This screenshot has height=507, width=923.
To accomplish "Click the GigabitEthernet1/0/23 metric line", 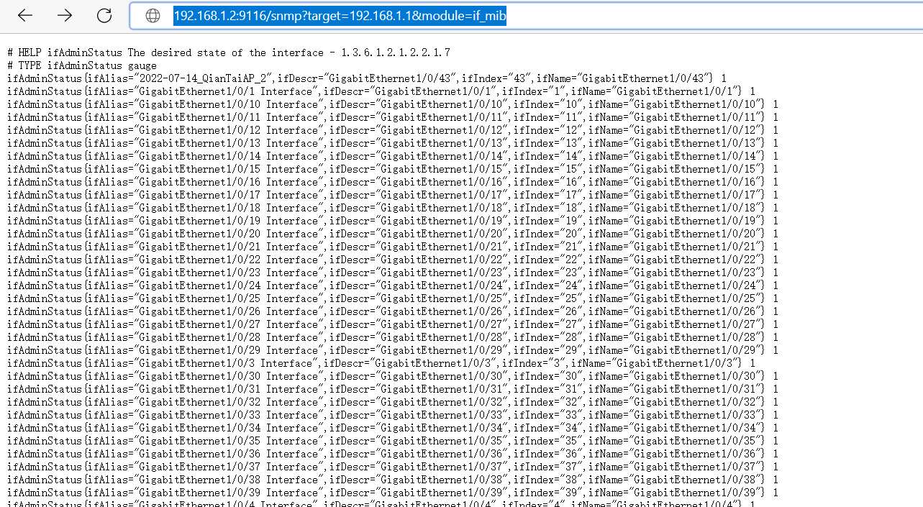I will tap(393, 273).
